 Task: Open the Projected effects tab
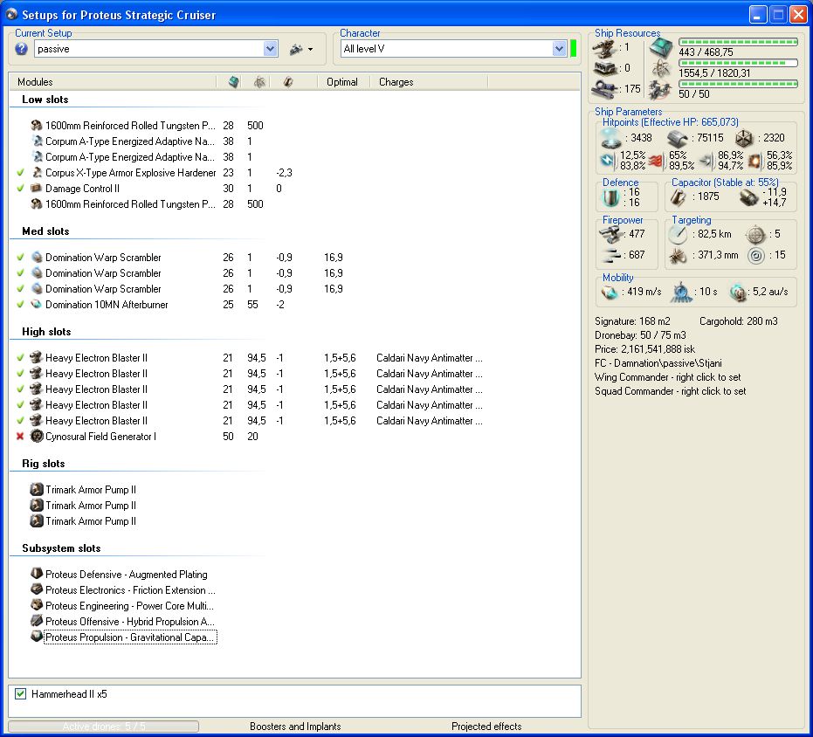point(486,727)
